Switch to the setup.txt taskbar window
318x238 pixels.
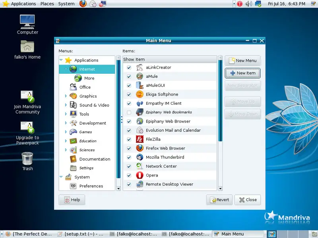(x=81, y=234)
